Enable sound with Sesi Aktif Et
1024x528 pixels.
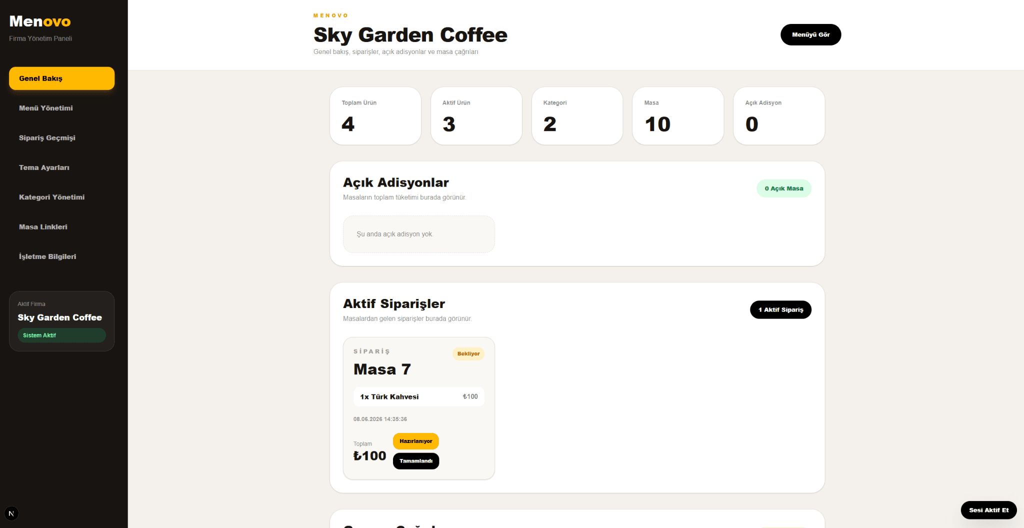click(988, 510)
